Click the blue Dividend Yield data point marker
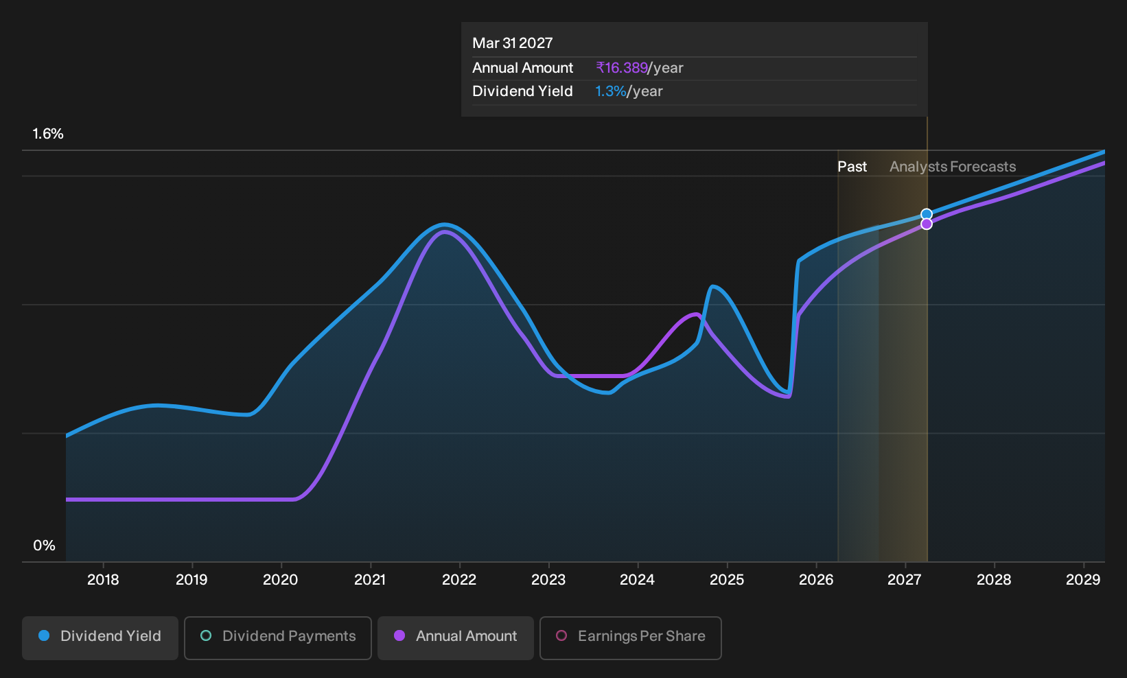The image size is (1127, 678). click(927, 214)
